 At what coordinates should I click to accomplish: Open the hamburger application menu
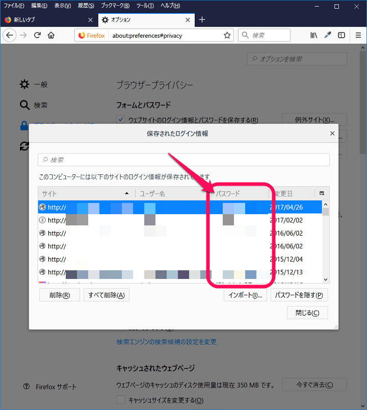tap(358, 35)
